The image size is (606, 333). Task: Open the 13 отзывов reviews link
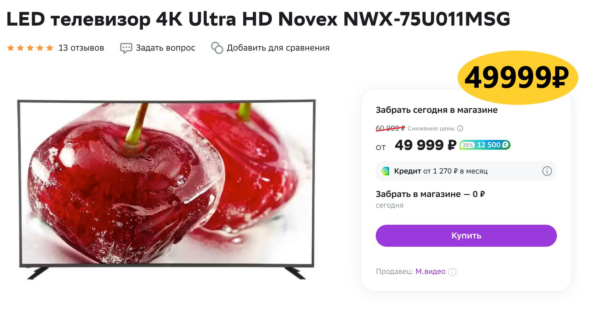pos(81,48)
